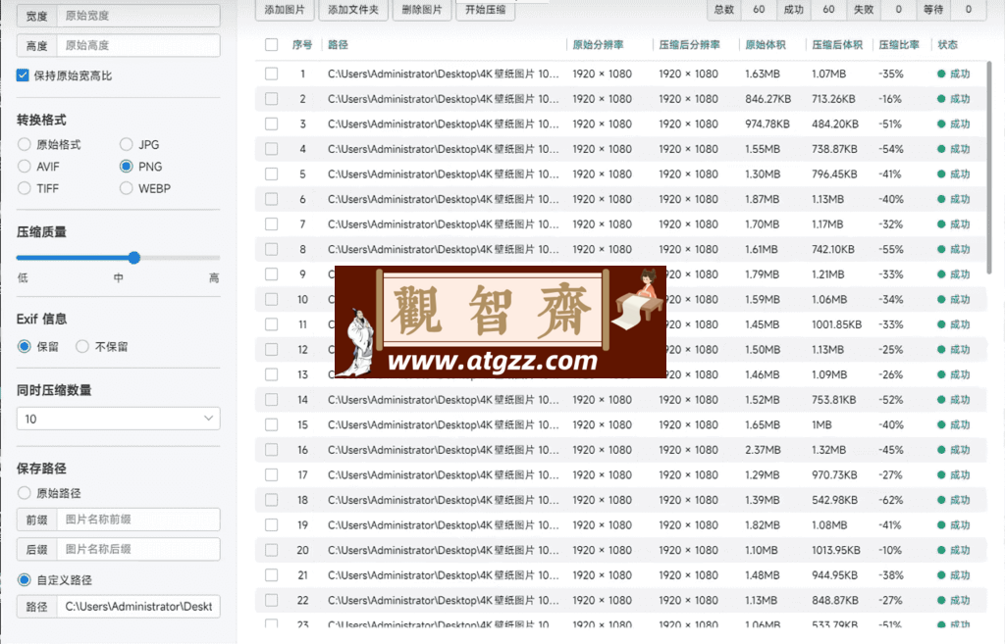Click the 原始分辨率 column header
The image size is (1005, 644).
[x=598, y=45]
